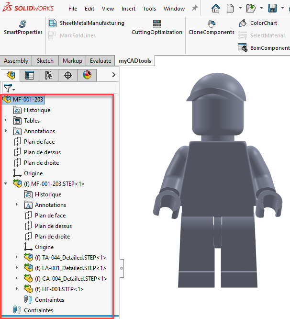Select top-level Plan de dessus plane
The width and height of the screenshot is (290, 319).
click(x=37, y=152)
